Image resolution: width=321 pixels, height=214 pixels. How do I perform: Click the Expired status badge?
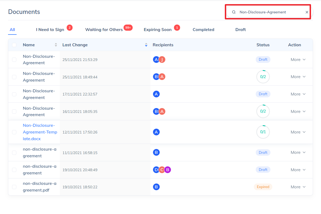[x=263, y=187]
